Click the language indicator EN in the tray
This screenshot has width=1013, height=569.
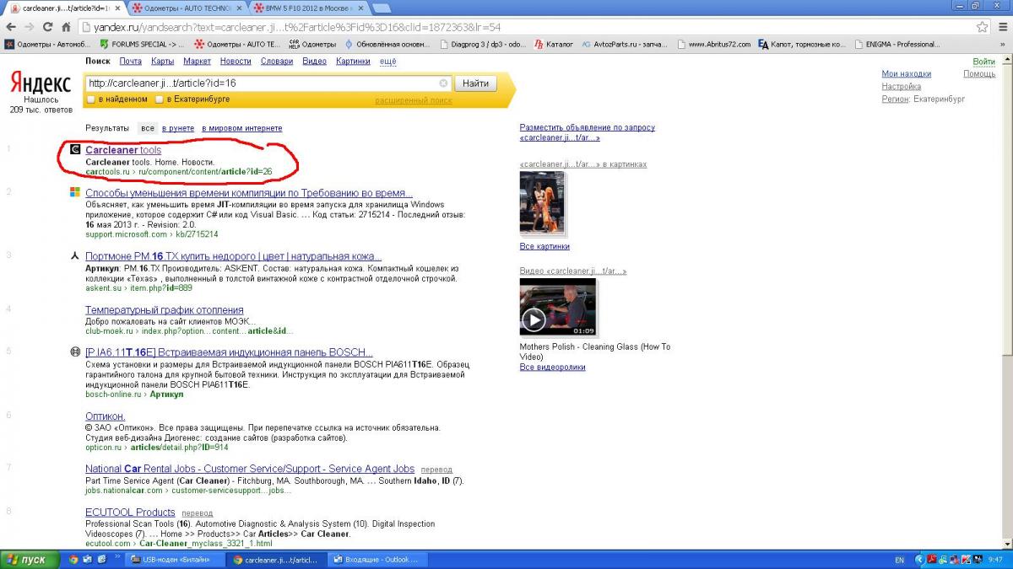(x=899, y=560)
